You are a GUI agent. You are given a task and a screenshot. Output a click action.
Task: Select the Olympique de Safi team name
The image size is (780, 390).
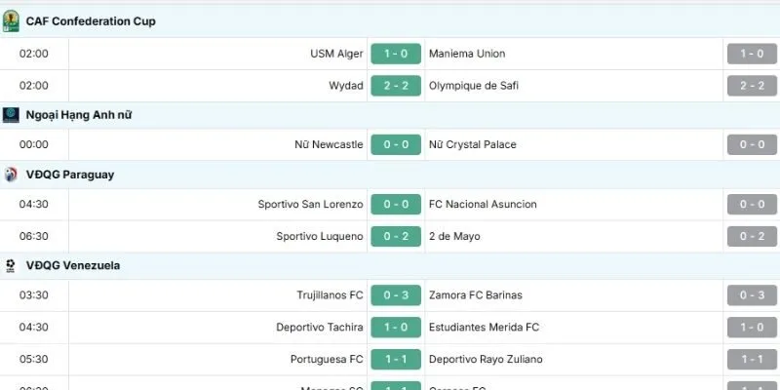474,86
